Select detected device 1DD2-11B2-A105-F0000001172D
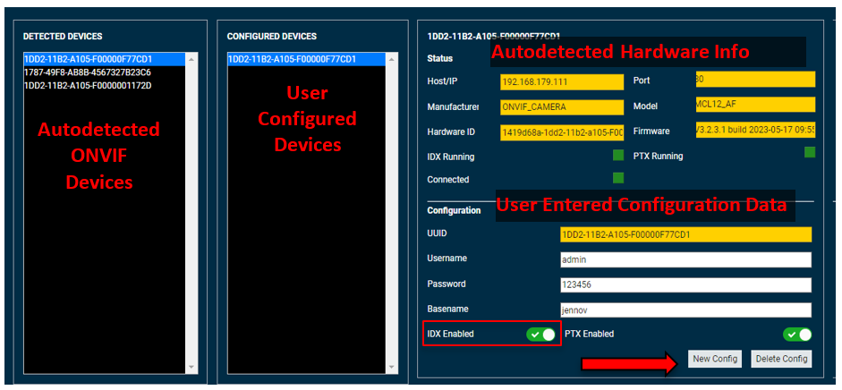 (x=87, y=85)
